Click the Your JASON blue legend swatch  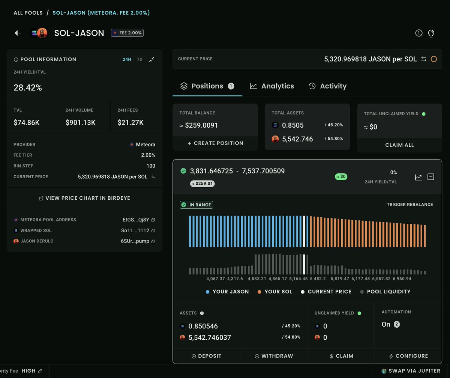pos(207,292)
